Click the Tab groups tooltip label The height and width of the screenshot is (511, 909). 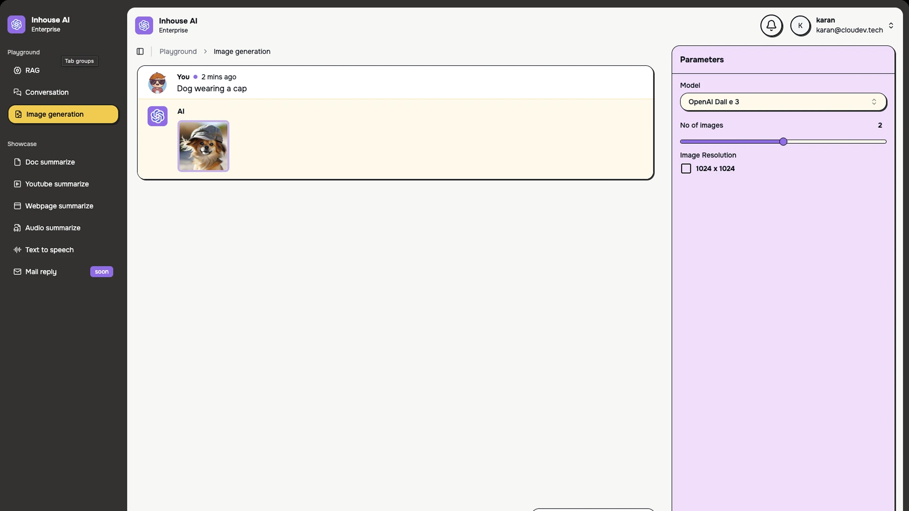pyautogui.click(x=80, y=61)
